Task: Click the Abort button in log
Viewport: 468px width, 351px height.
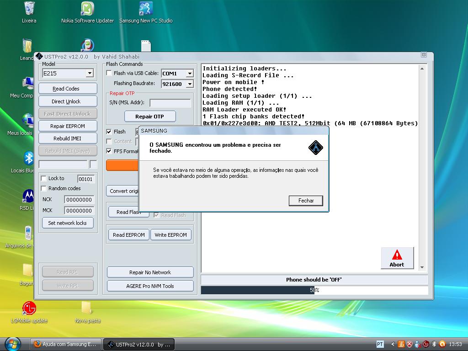Action: (397, 258)
